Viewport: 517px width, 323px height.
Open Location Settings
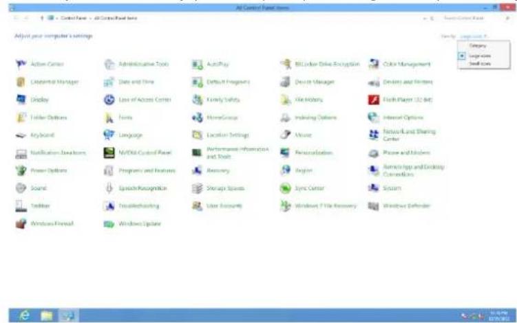[x=220, y=135]
